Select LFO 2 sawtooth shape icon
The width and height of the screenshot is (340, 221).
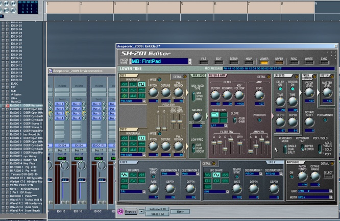225,175
